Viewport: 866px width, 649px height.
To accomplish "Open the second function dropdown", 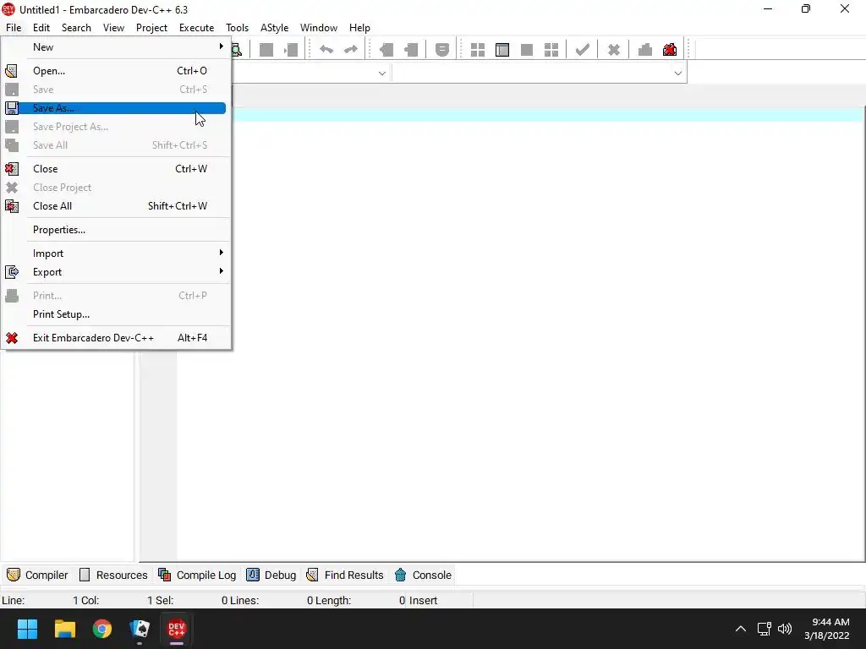I will 677,73.
